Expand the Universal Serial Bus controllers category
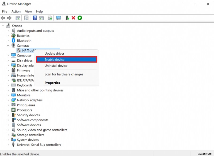Screen dimensions: 214x156 click(8, 145)
